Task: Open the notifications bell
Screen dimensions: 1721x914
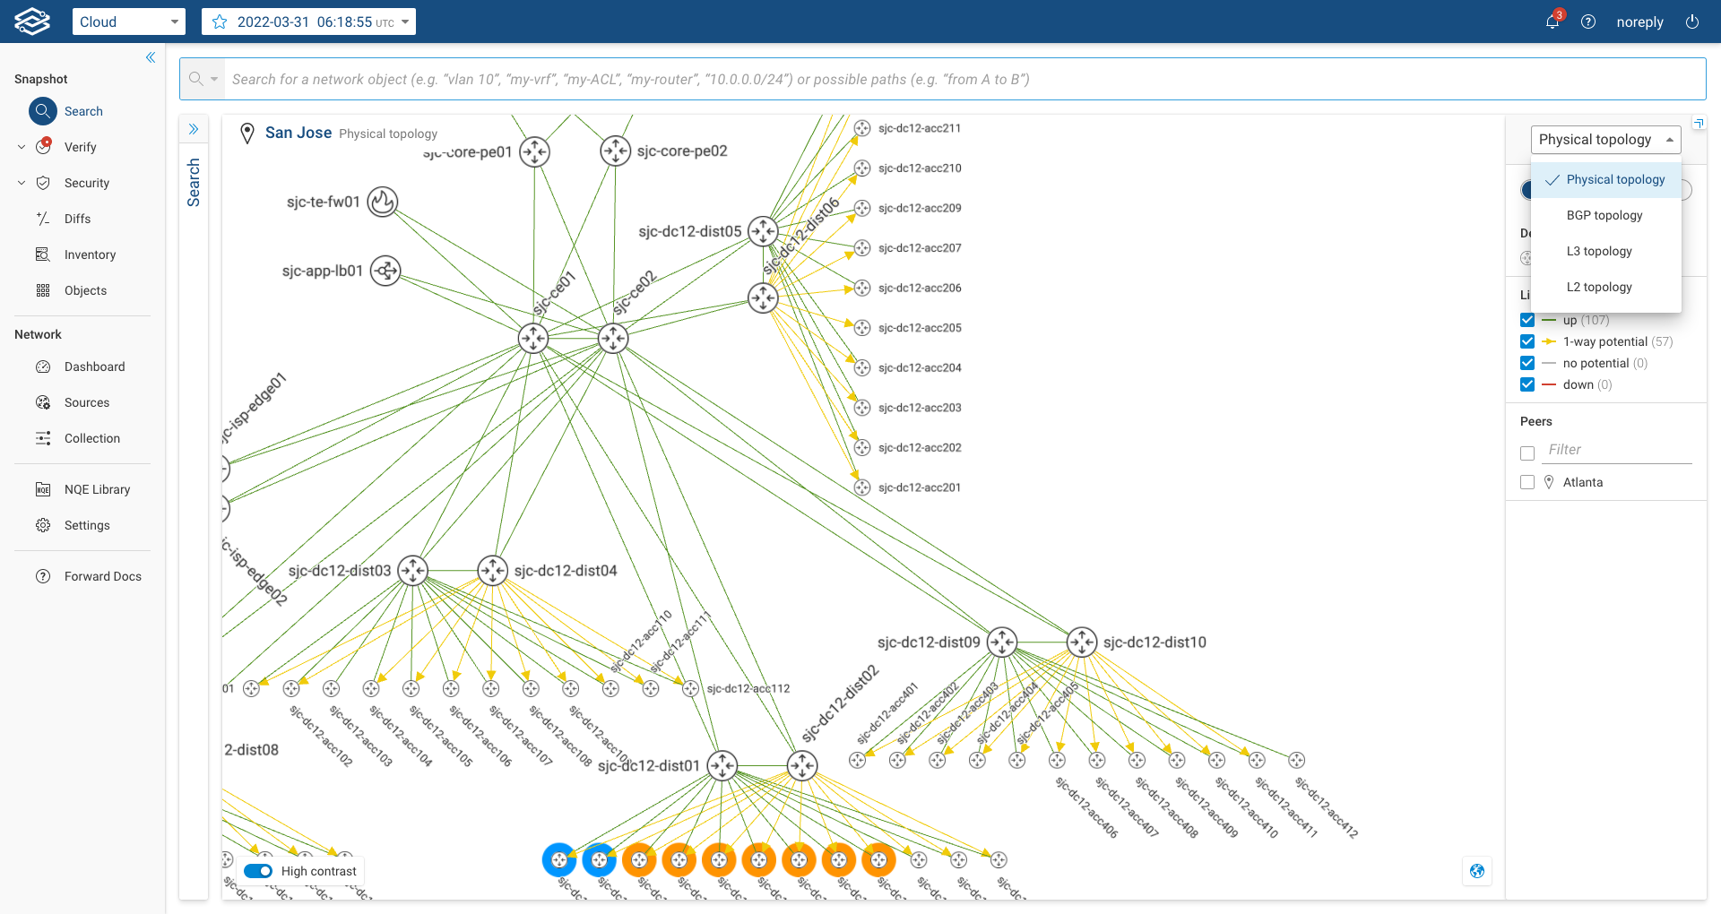Action: coord(1552,22)
